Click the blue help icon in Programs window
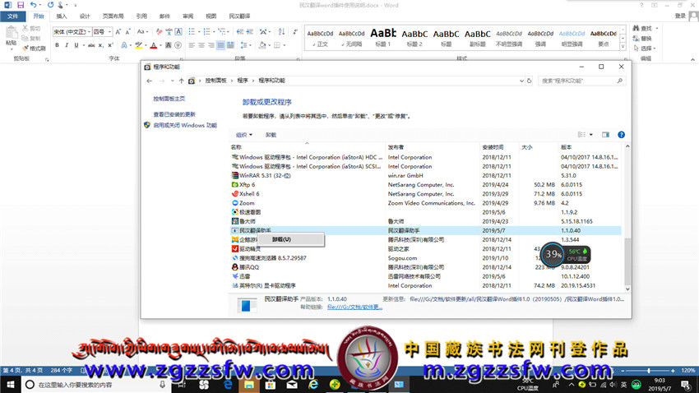The height and width of the screenshot is (393, 699). [621, 135]
